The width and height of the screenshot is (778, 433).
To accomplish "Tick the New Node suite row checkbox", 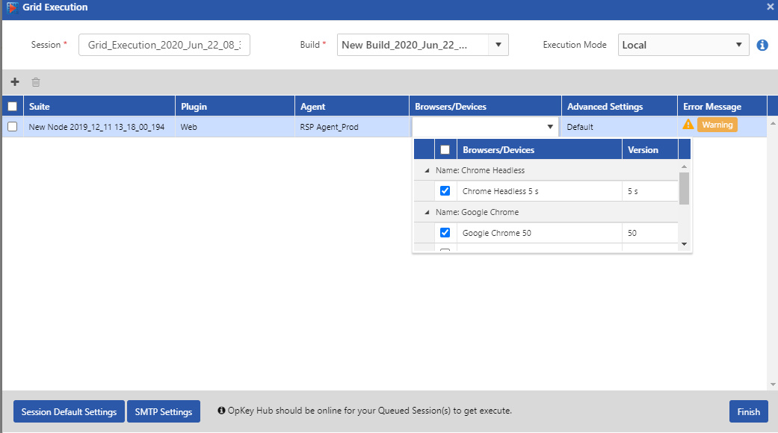I will [12, 127].
